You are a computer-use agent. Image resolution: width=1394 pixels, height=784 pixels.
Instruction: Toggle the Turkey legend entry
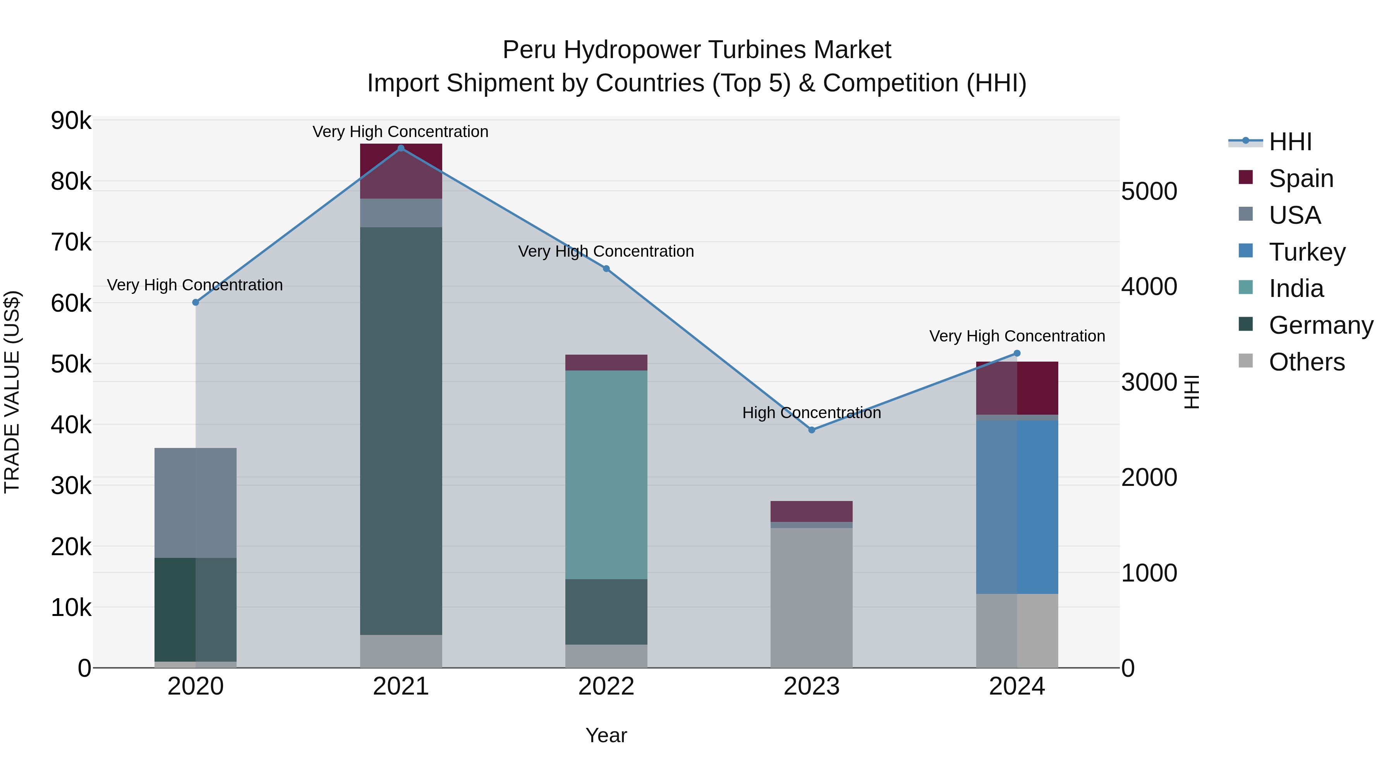coord(1292,252)
